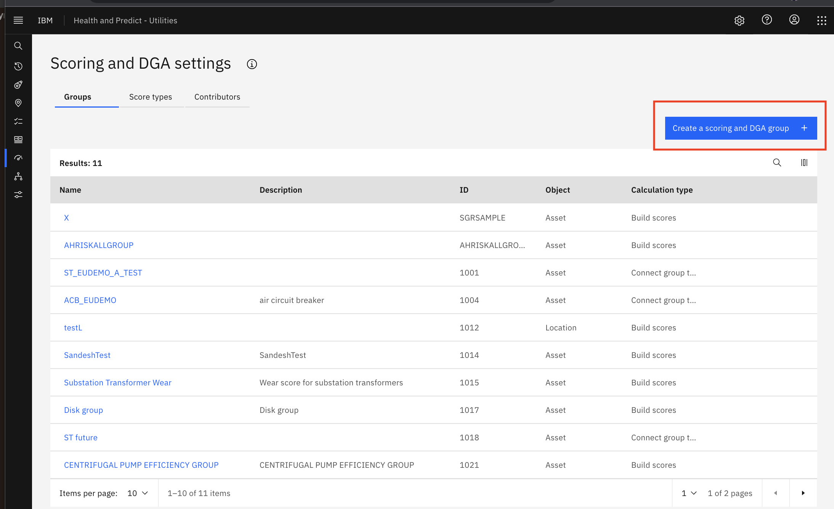The width and height of the screenshot is (834, 509).
Task: Select Connect group cell in ST future row
Action: pos(664,438)
